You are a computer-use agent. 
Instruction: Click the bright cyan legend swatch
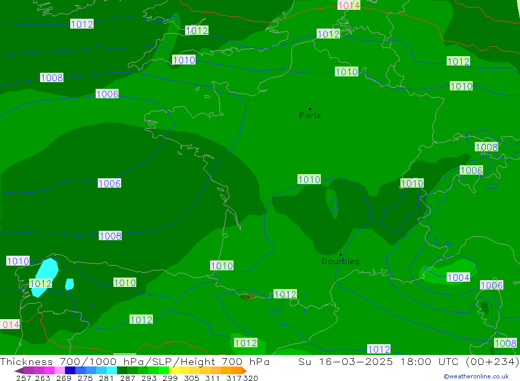click(x=112, y=371)
